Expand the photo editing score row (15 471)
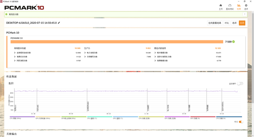 coord(188,53)
